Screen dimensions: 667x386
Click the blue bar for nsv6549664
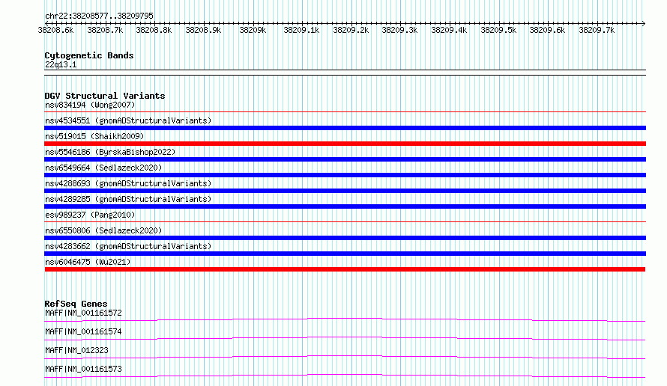(x=345, y=175)
